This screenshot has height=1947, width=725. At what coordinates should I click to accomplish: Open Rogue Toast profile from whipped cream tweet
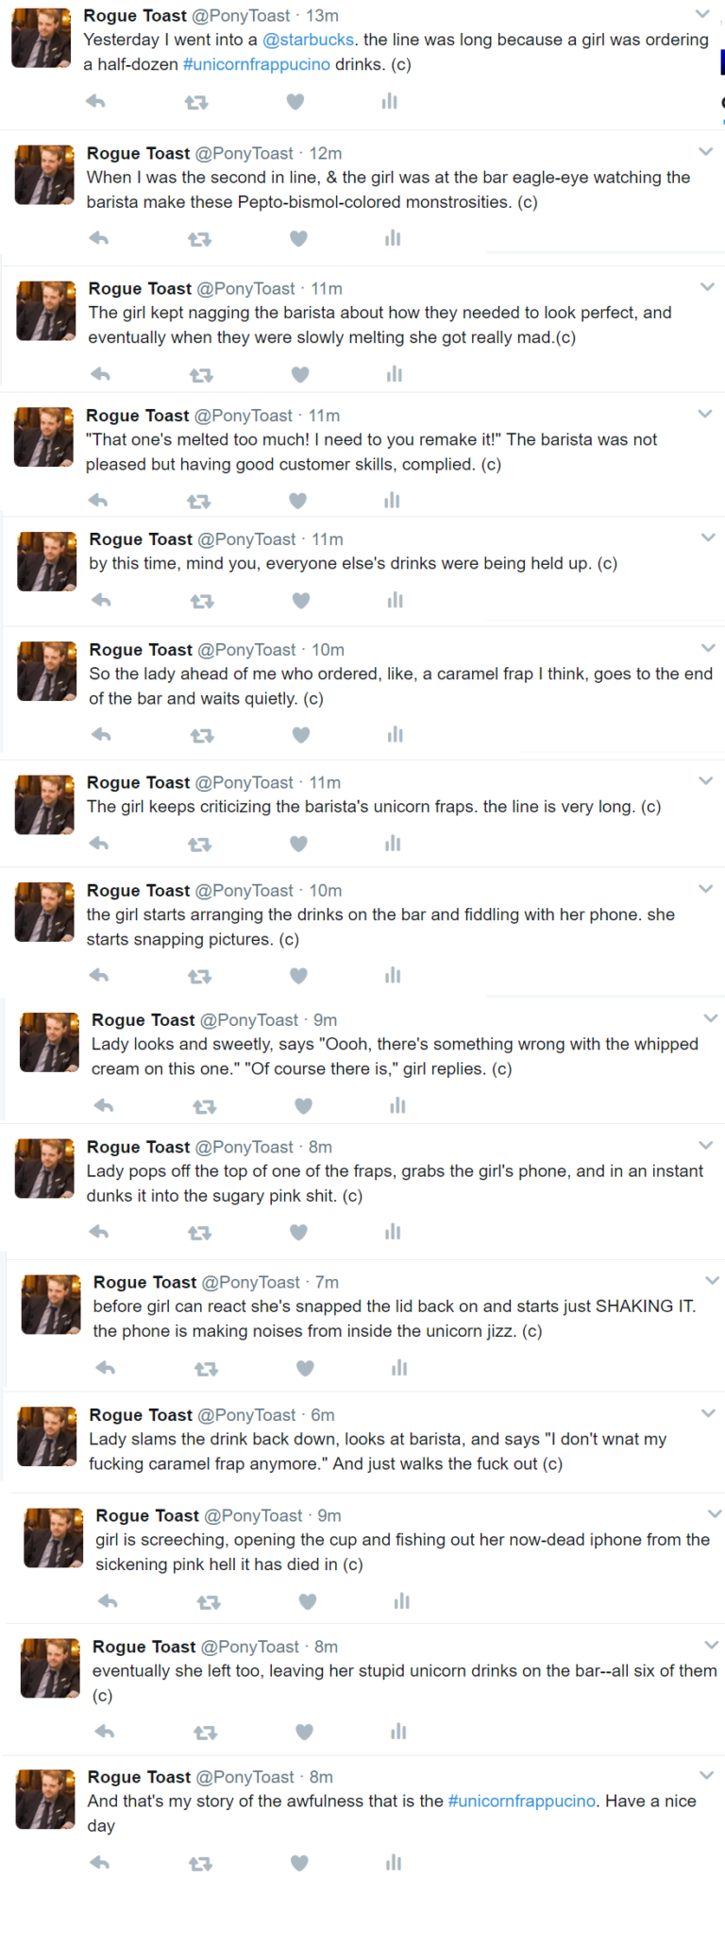point(143,1019)
